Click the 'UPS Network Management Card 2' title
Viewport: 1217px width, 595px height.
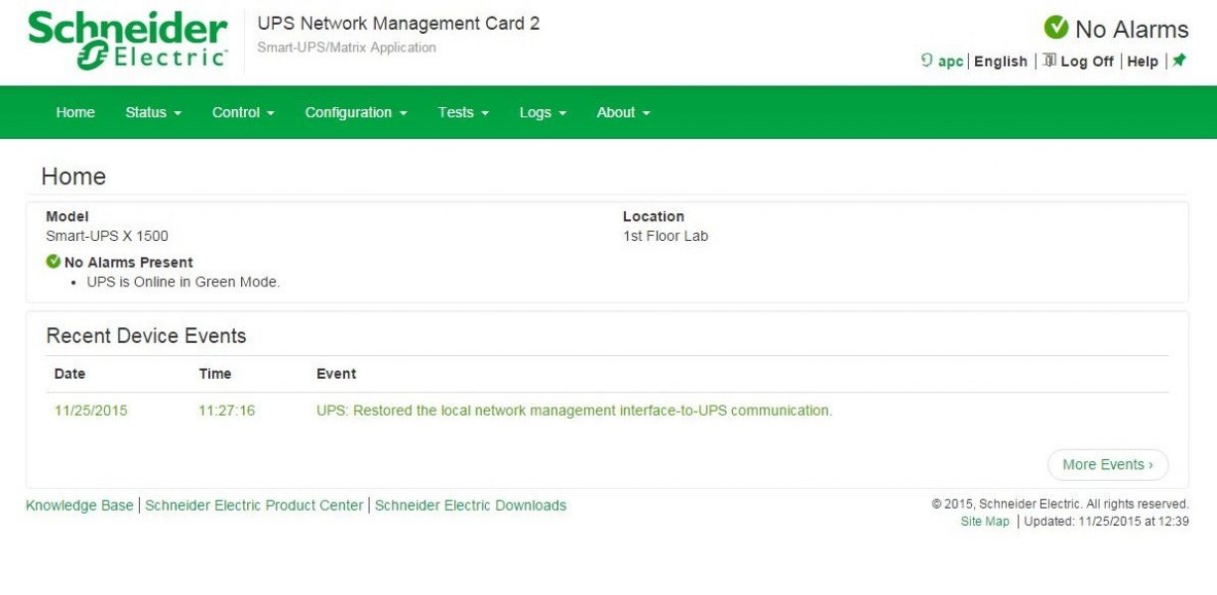(x=399, y=24)
